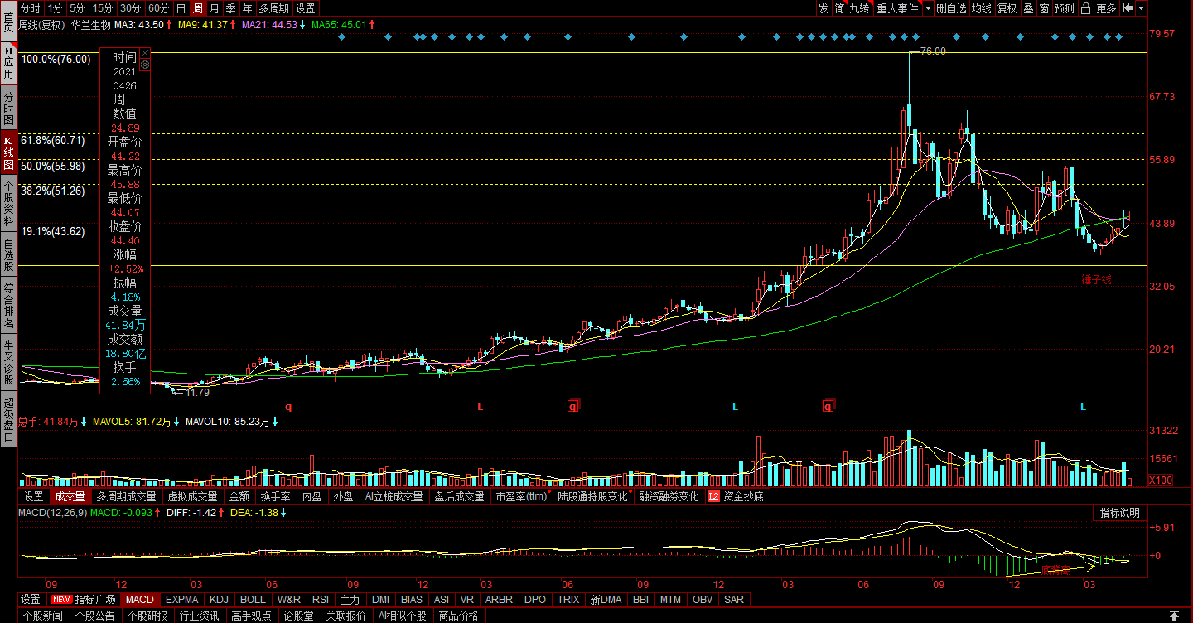1193x623 pixels.
Task: Switch to 月 monthly period tab
Action: tap(214, 8)
